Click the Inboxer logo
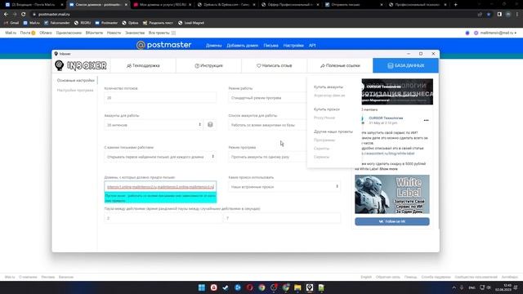 point(81,65)
